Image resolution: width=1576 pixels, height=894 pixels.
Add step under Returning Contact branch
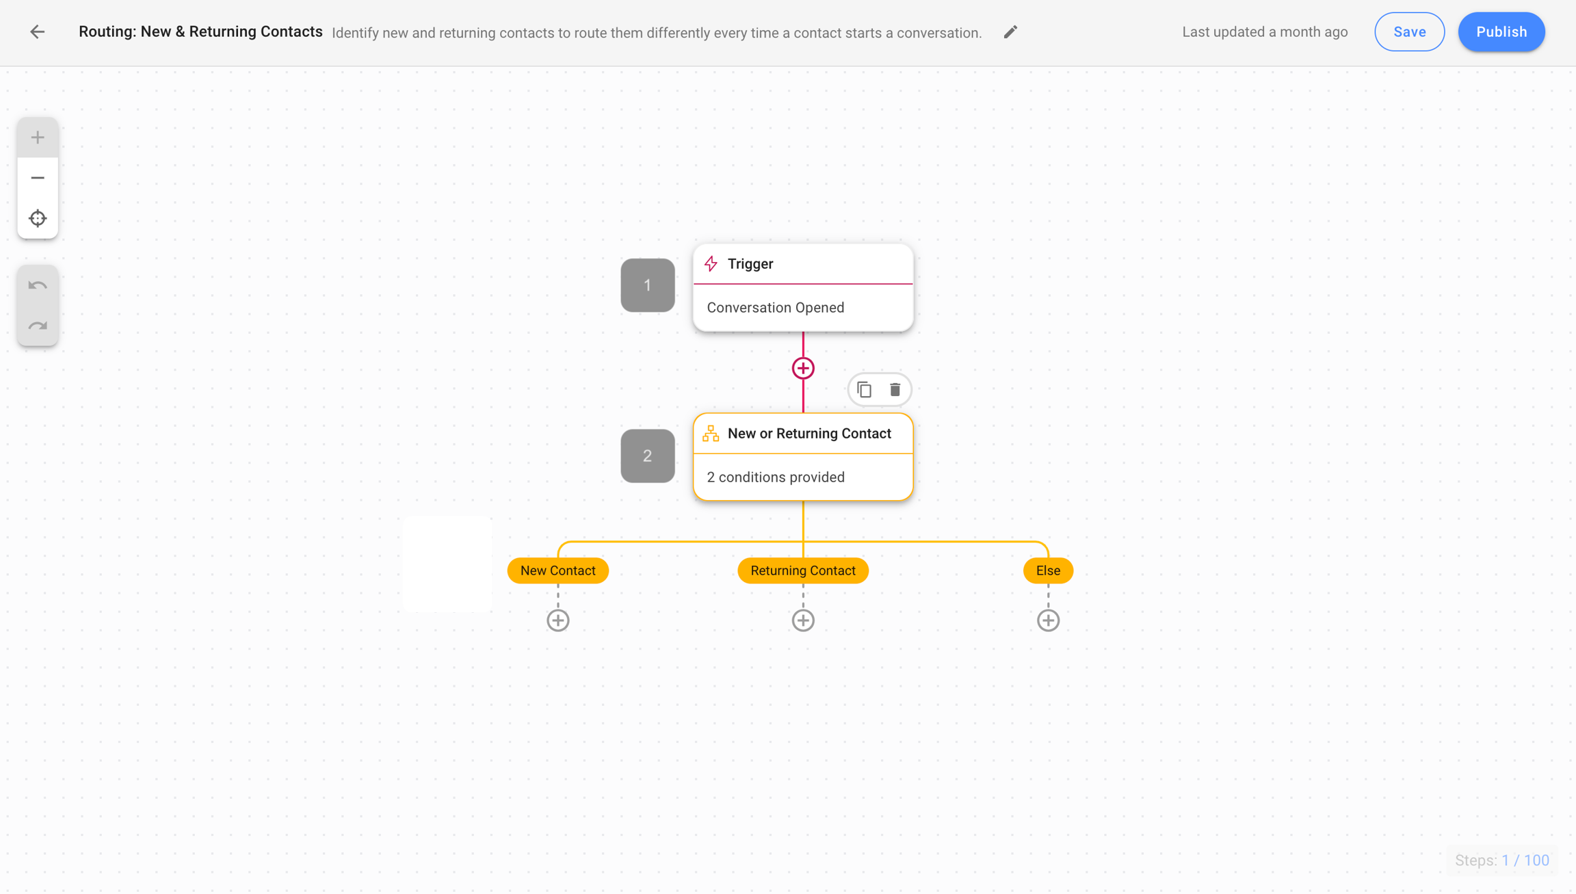(803, 620)
